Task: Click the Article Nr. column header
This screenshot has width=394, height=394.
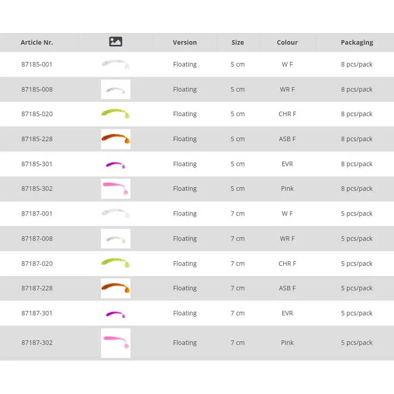Action: tap(37, 43)
